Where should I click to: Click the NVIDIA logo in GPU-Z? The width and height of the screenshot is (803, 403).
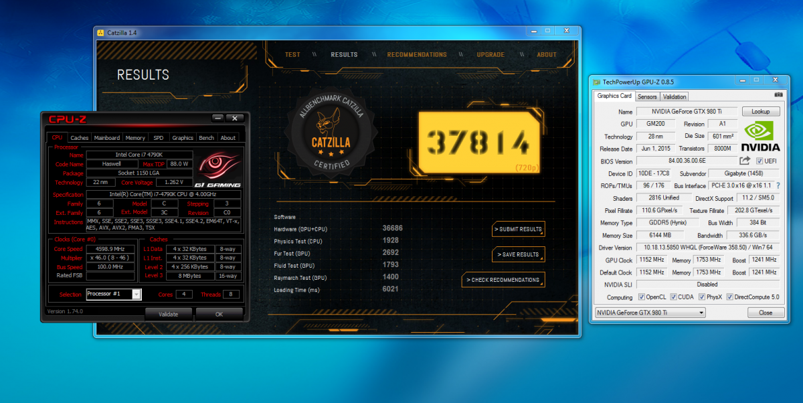coord(762,136)
